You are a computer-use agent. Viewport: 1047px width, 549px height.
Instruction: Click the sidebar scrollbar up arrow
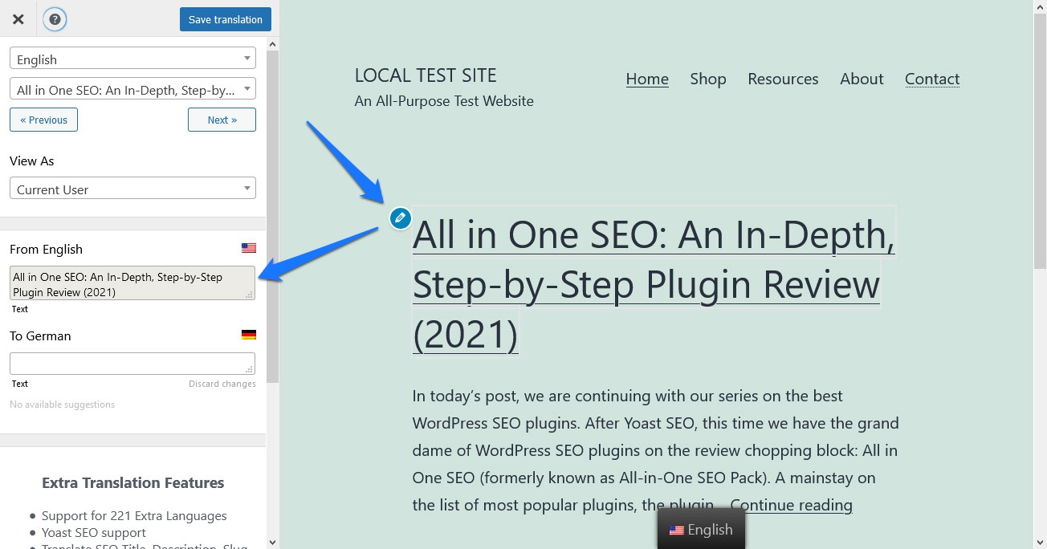pos(273,44)
